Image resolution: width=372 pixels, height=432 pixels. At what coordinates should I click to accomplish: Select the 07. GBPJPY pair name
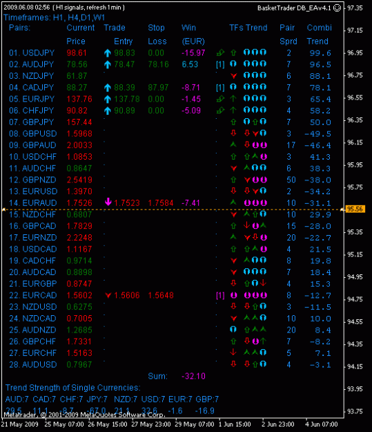(x=32, y=122)
